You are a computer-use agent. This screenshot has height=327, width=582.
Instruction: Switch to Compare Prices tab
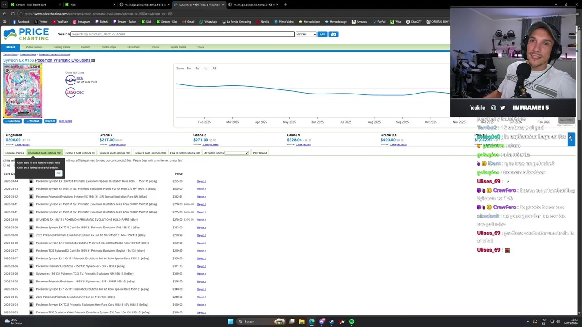14,153
